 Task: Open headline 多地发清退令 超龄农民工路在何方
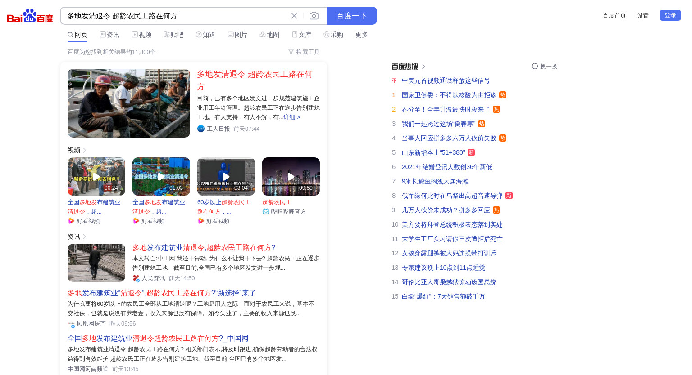click(255, 80)
